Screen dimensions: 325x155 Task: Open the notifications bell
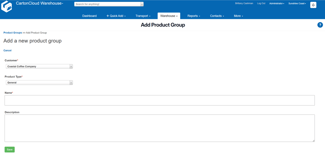point(313,5)
